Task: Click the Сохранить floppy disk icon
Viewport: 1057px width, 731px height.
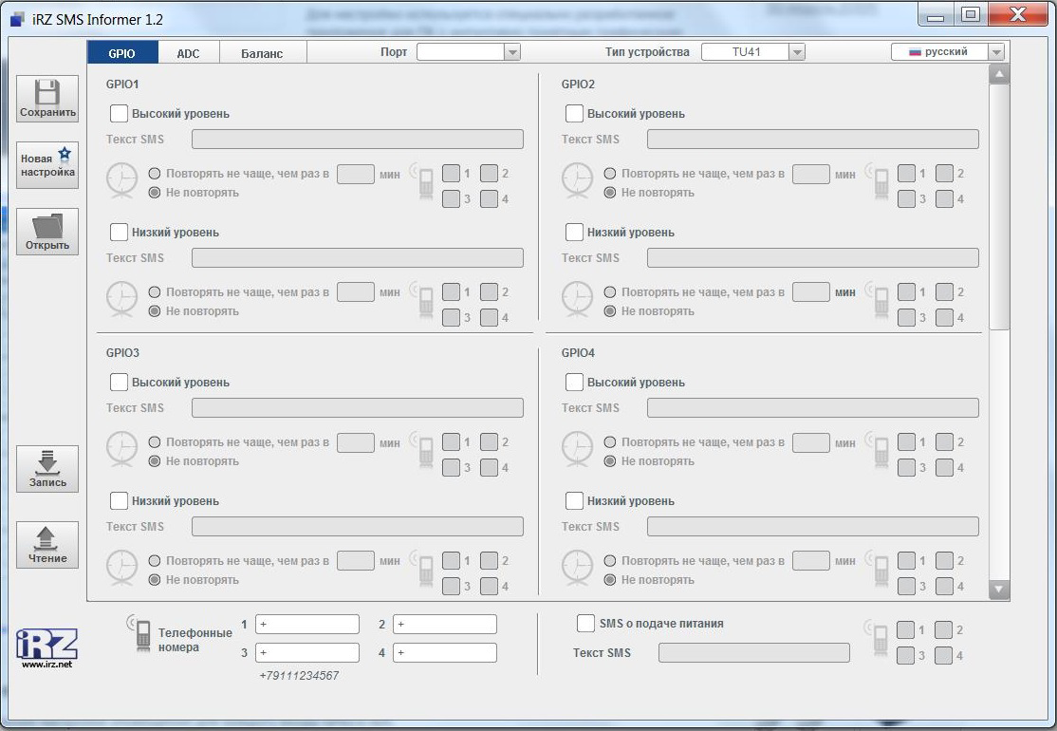Action: tap(47, 93)
